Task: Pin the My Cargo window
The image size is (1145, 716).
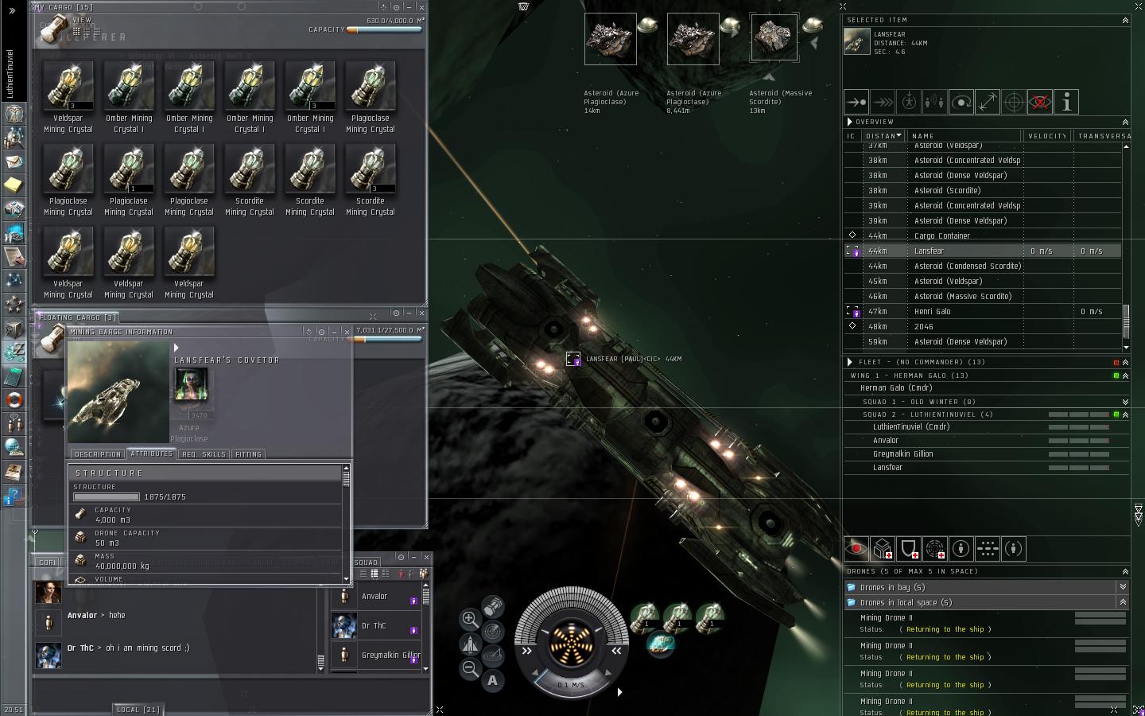Action: coord(396,7)
